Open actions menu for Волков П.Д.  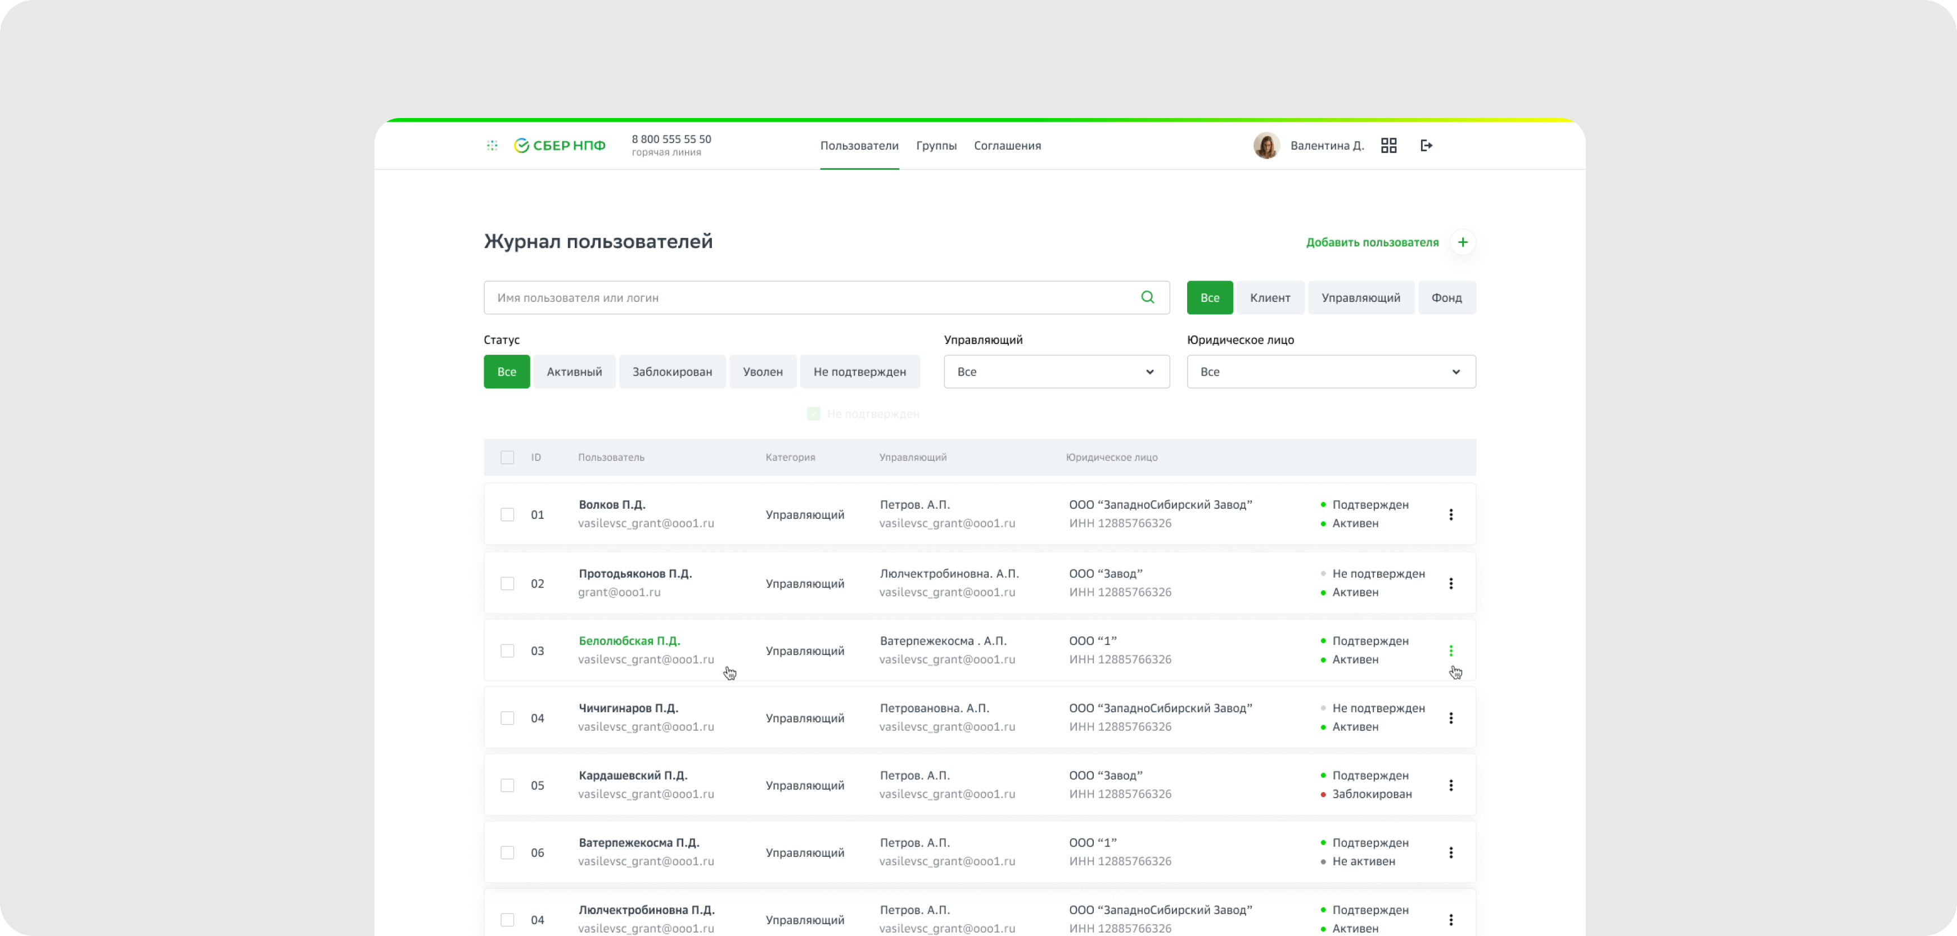tap(1450, 514)
